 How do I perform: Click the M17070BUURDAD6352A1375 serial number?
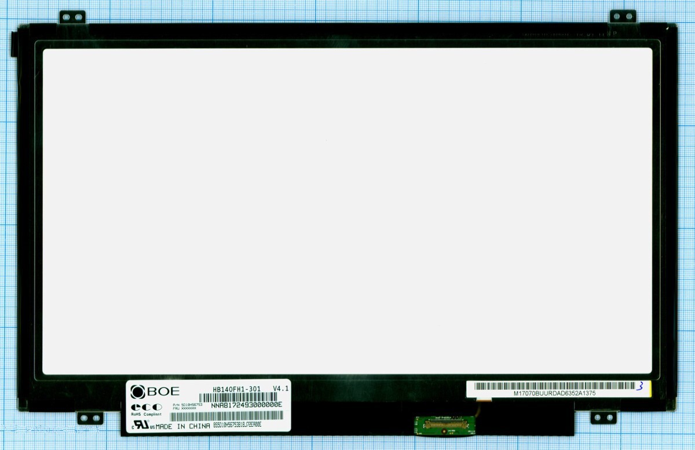[x=554, y=393]
